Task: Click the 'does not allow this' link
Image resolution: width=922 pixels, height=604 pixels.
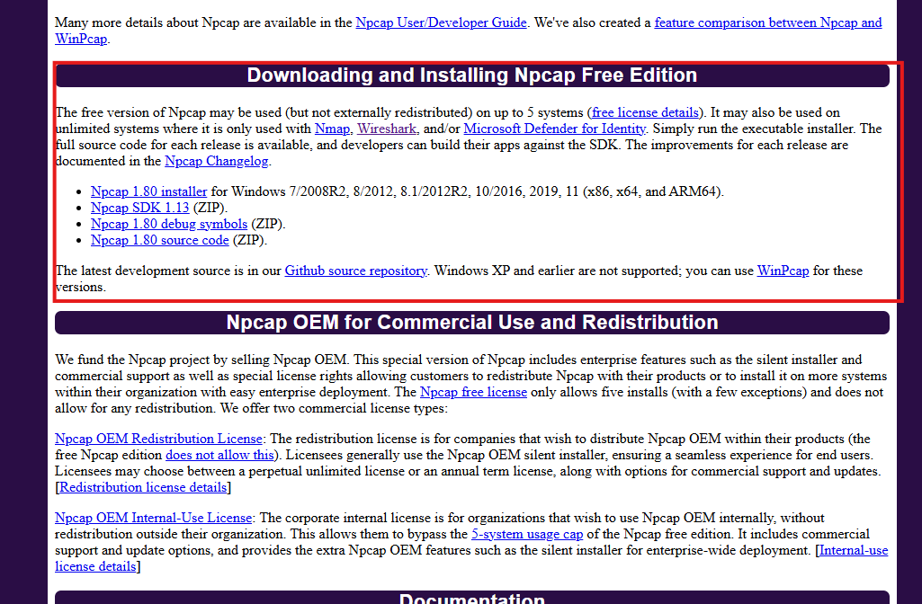Action: coord(219,455)
